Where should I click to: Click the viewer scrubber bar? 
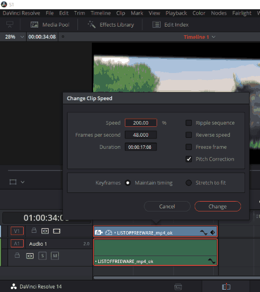pos(35,170)
